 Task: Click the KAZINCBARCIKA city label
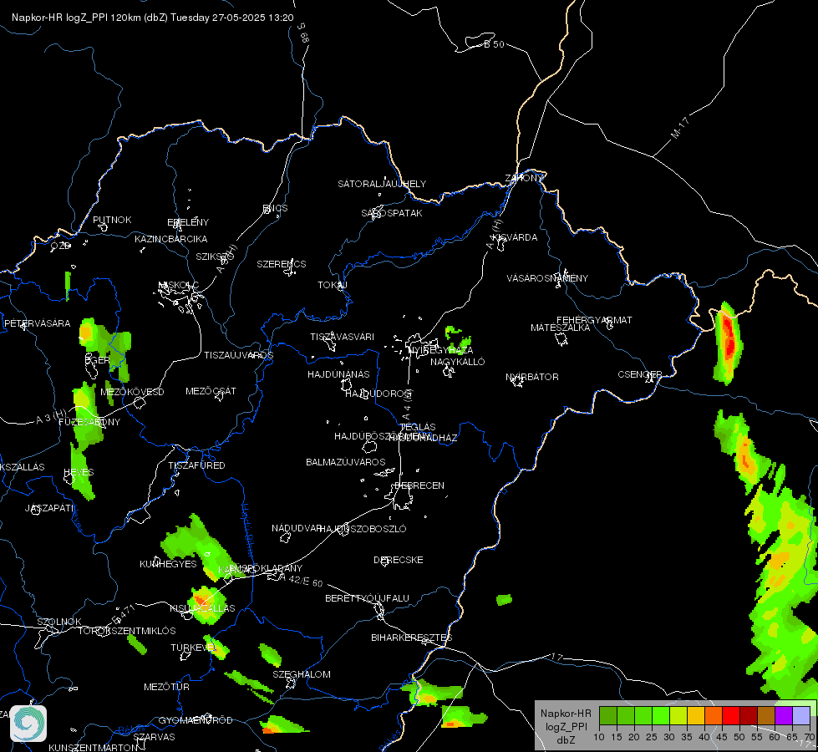[171, 239]
